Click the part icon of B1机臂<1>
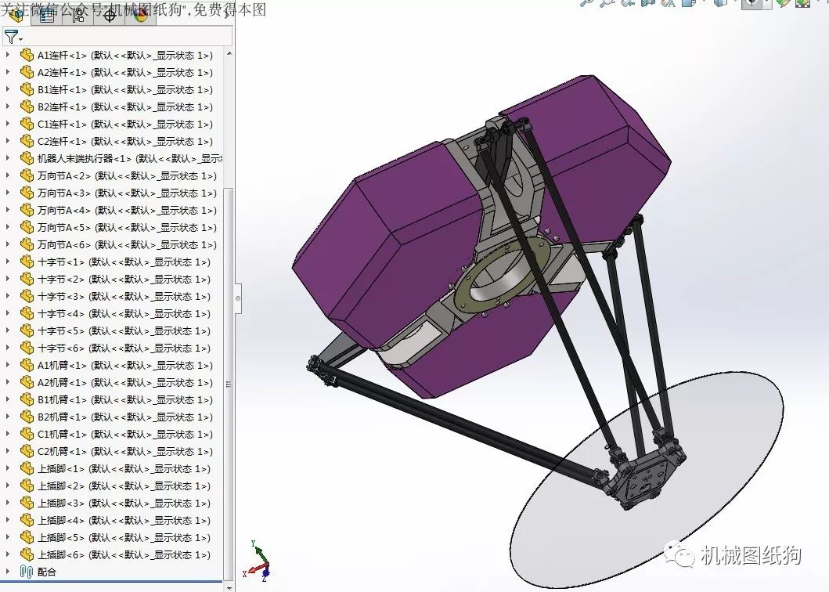The image size is (829, 592). click(x=27, y=399)
